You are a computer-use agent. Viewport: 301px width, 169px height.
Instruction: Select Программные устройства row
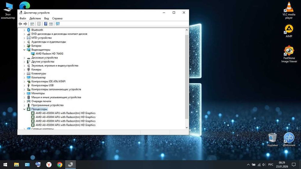[x=48, y=105]
